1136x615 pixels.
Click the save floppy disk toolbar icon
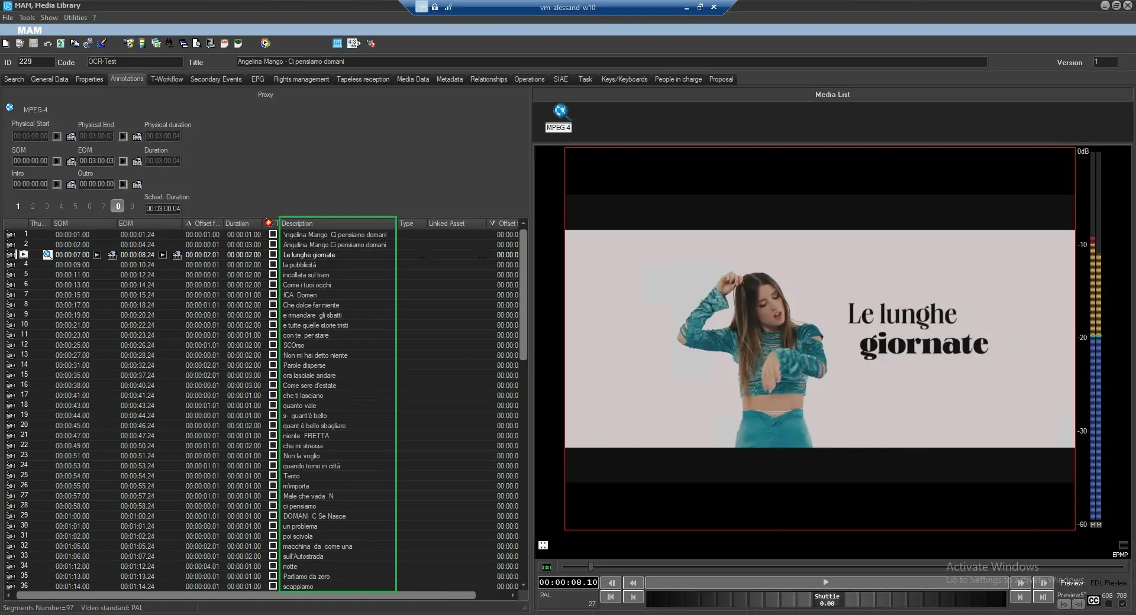(x=34, y=43)
